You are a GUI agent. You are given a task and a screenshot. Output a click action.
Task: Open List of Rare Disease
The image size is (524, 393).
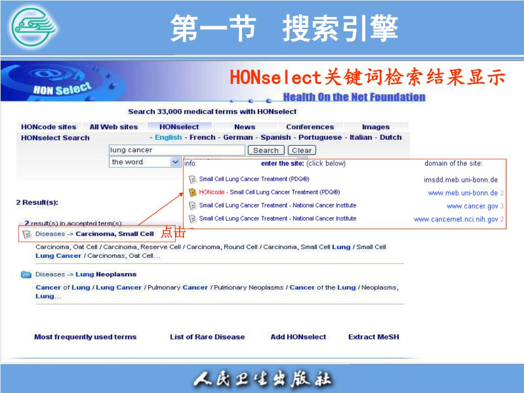pos(207,337)
